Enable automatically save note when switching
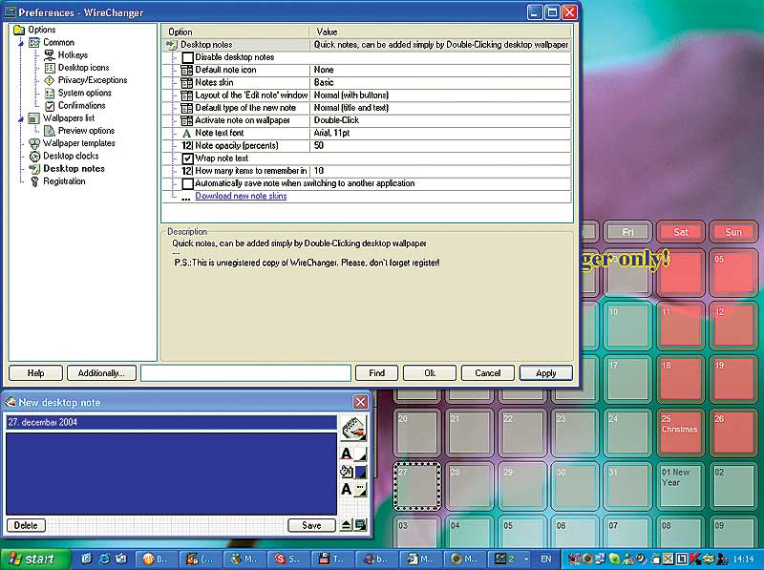The height and width of the screenshot is (570, 764). 187,183
